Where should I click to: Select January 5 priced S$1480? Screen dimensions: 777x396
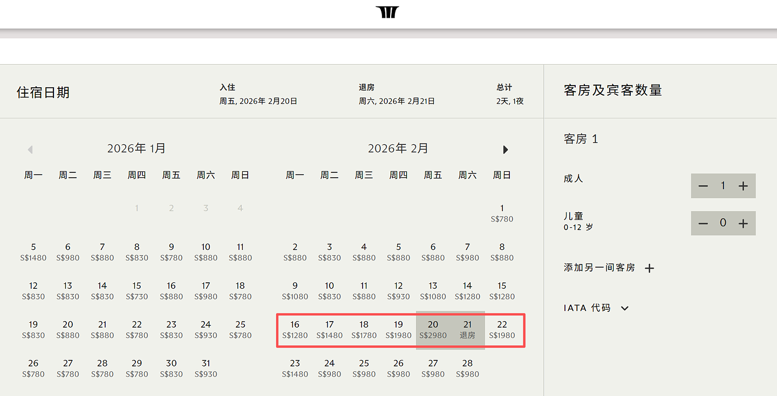(33, 252)
